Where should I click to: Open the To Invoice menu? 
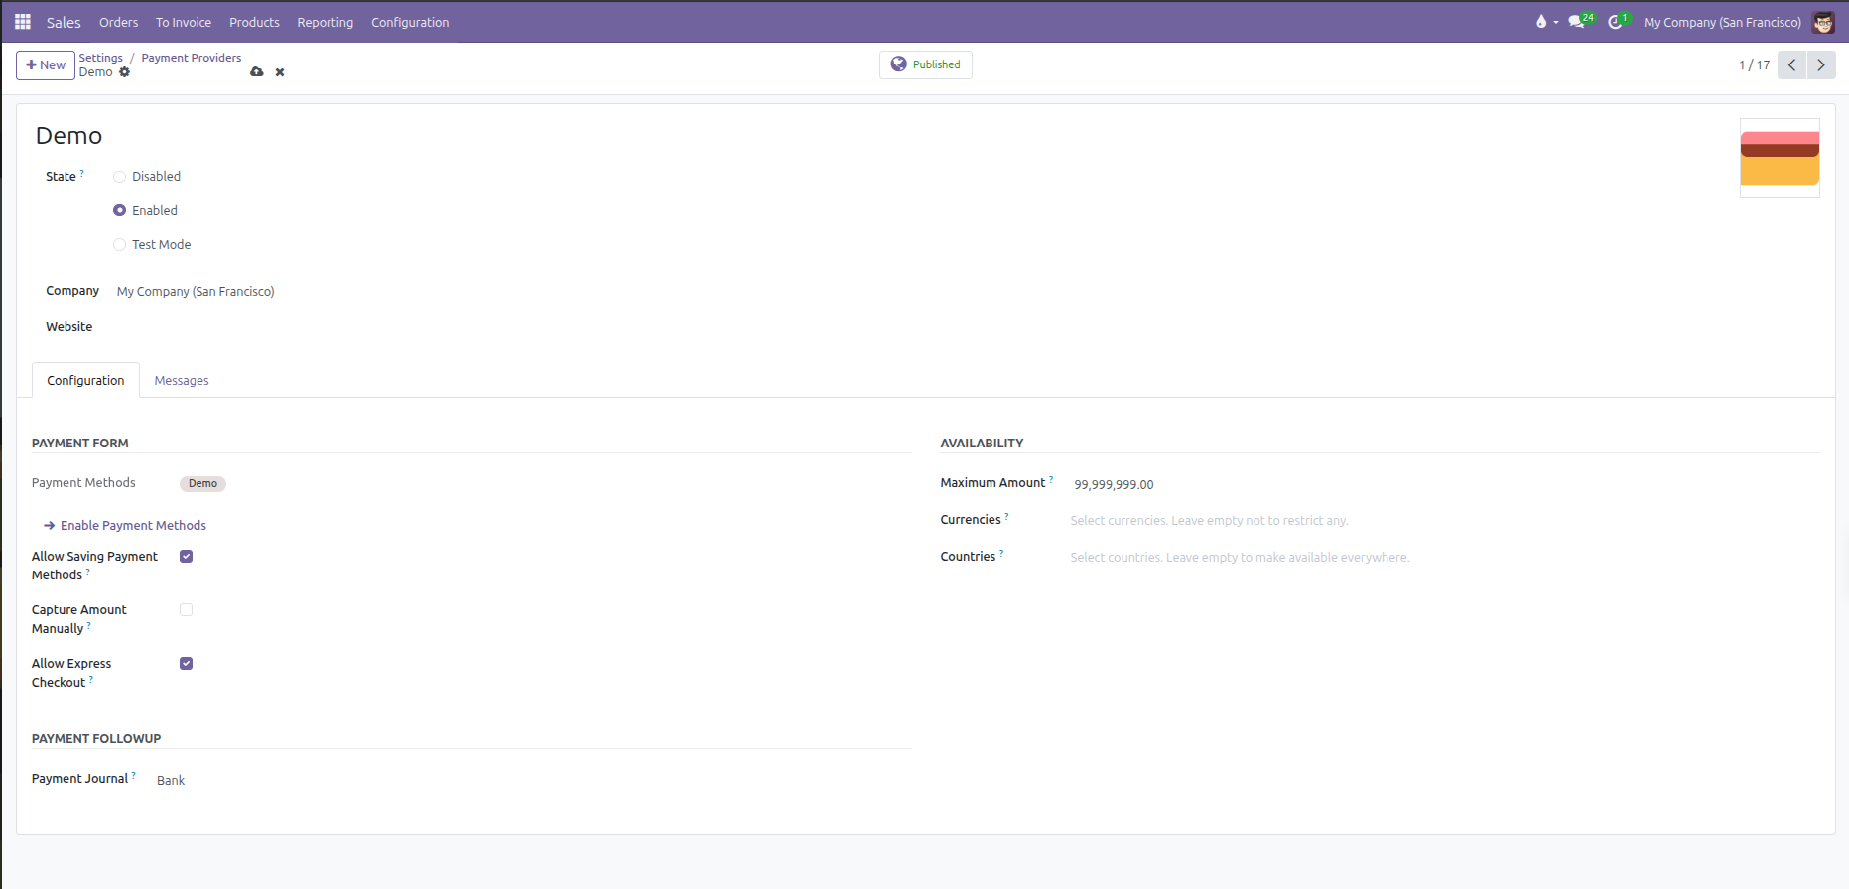point(184,22)
